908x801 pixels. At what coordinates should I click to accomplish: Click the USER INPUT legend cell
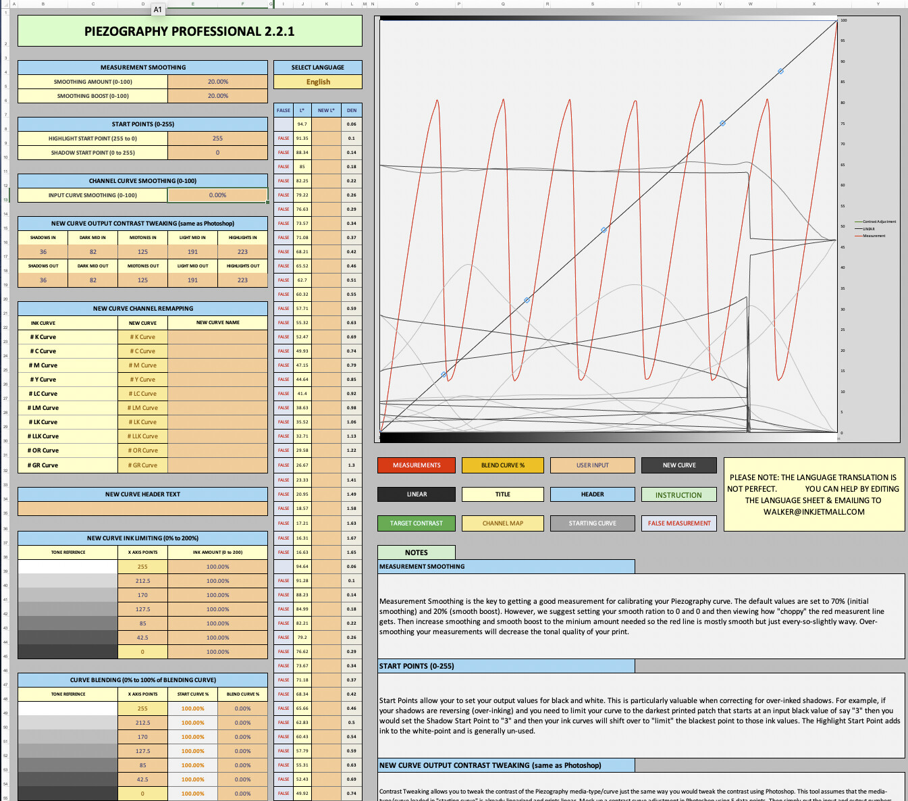593,465
